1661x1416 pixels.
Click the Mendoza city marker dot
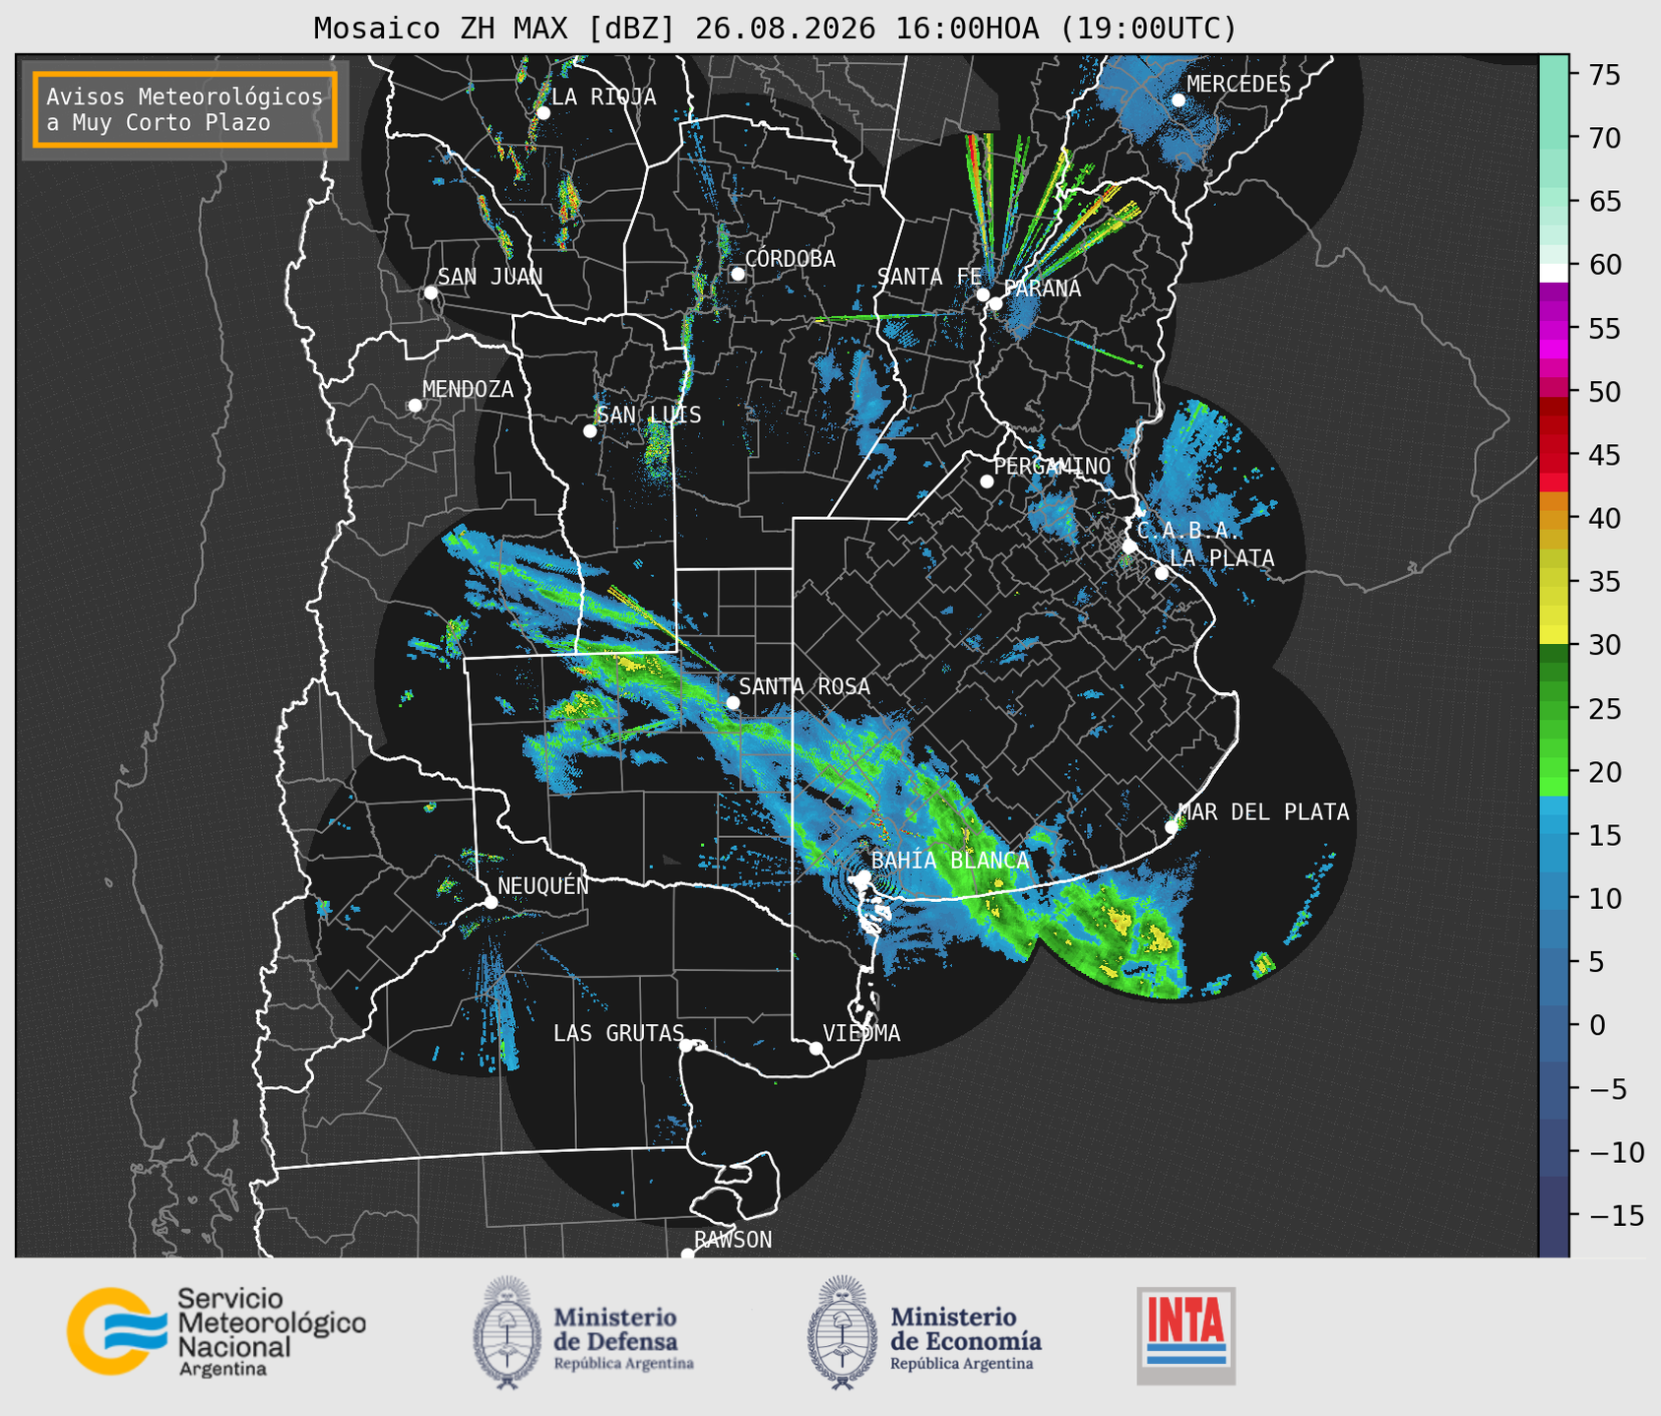pyautogui.click(x=415, y=406)
